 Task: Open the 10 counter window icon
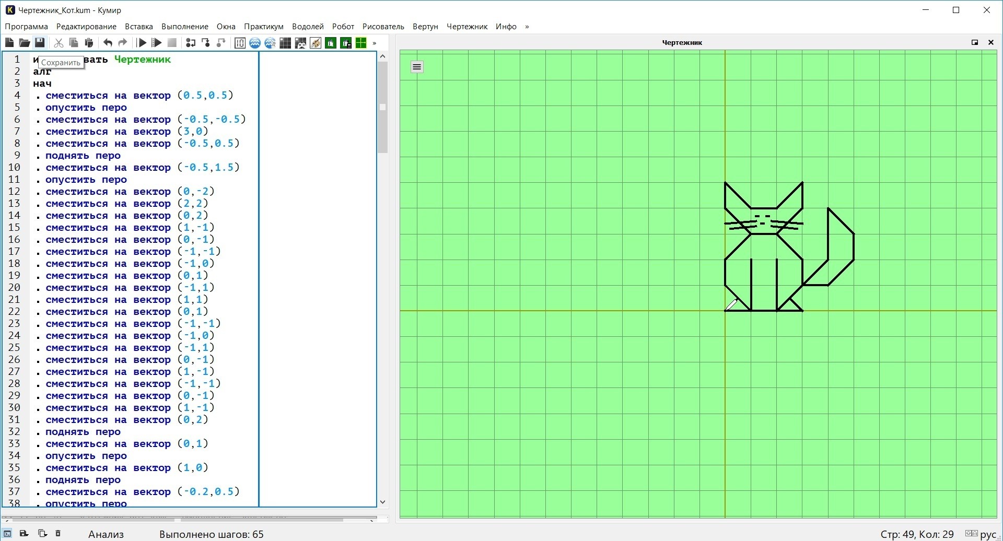tap(240, 43)
